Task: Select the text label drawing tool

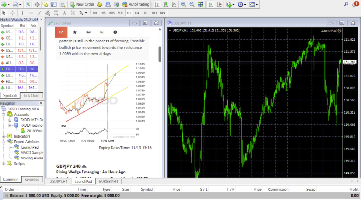Action: tap(64, 13)
